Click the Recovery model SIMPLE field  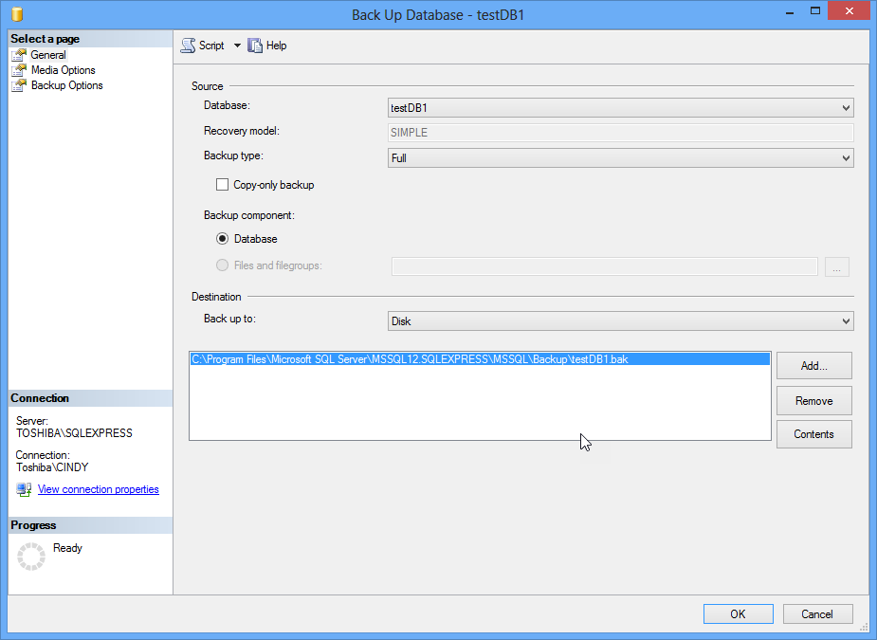pos(621,133)
